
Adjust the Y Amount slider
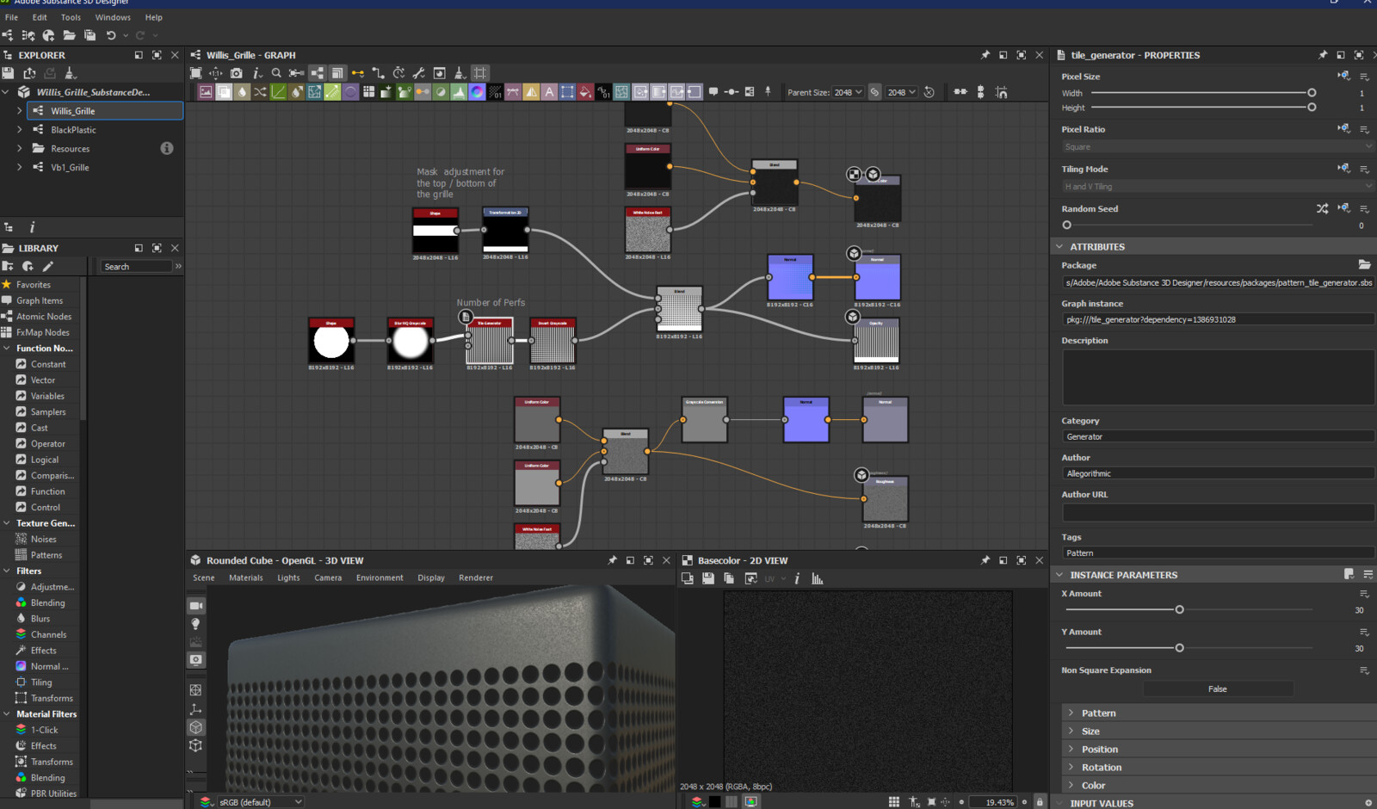[1179, 648]
